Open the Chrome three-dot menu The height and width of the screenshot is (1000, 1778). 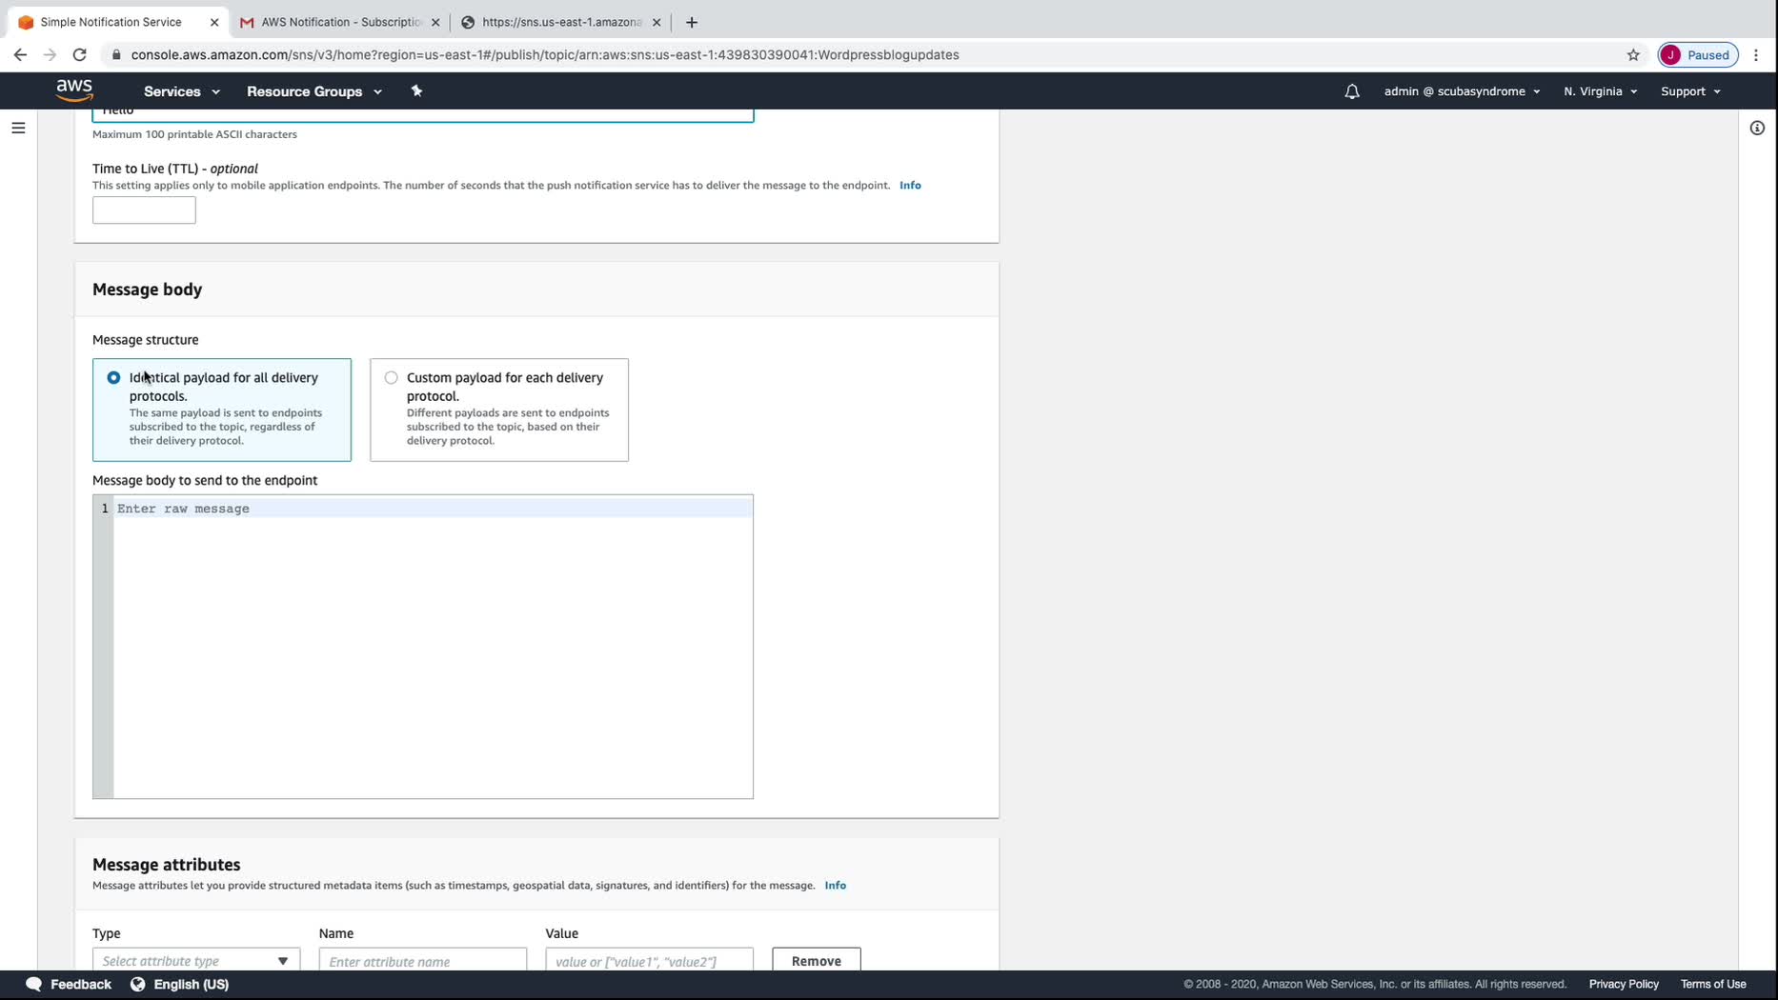[1756, 54]
